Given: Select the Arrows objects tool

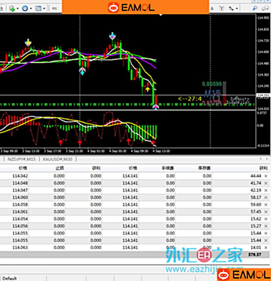Looking at the screenshot, I should 231,8.
